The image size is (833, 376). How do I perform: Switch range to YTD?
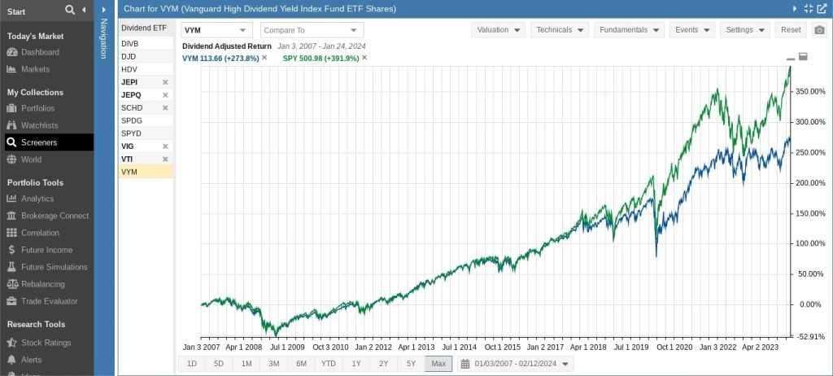pos(329,364)
